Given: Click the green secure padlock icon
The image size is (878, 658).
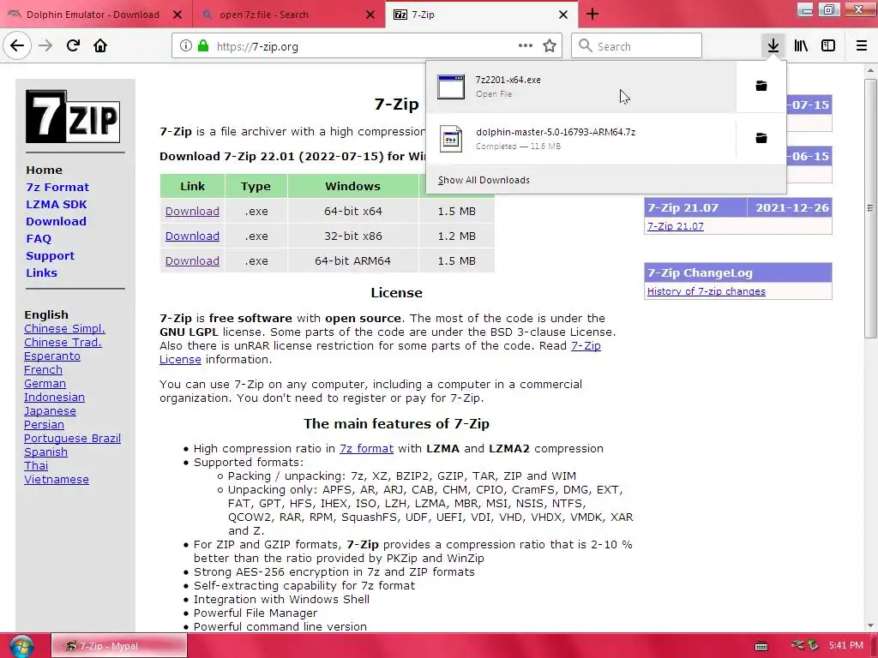Looking at the screenshot, I should [x=203, y=46].
